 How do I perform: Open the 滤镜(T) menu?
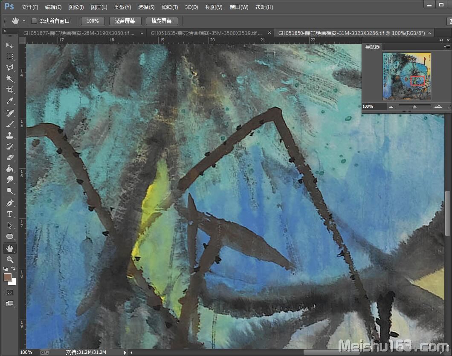click(x=170, y=7)
